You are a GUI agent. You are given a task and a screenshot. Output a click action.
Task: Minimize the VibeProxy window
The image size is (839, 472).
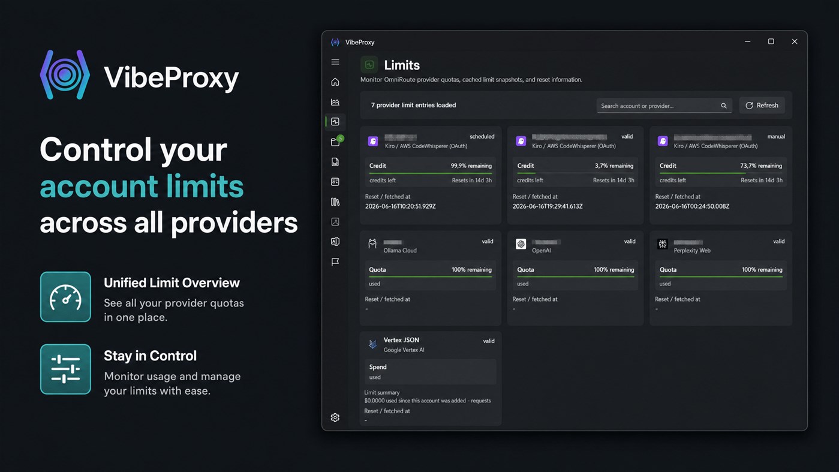[x=747, y=42]
